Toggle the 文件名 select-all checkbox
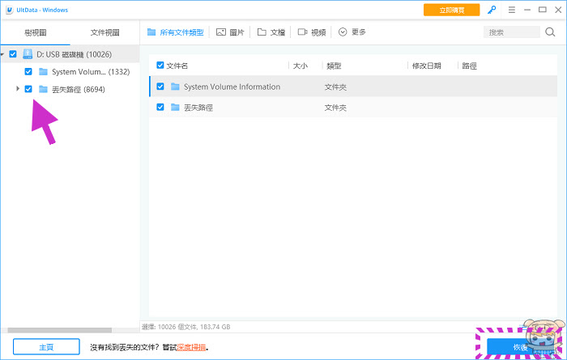 (160, 66)
